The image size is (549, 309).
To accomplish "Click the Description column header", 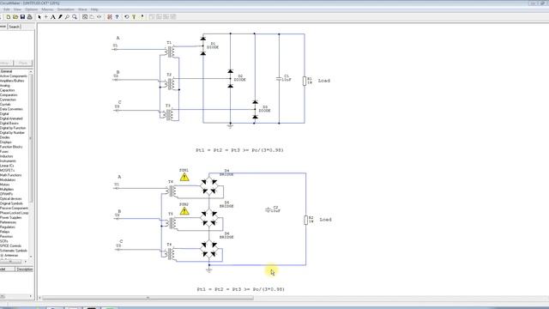I will 25,269.
